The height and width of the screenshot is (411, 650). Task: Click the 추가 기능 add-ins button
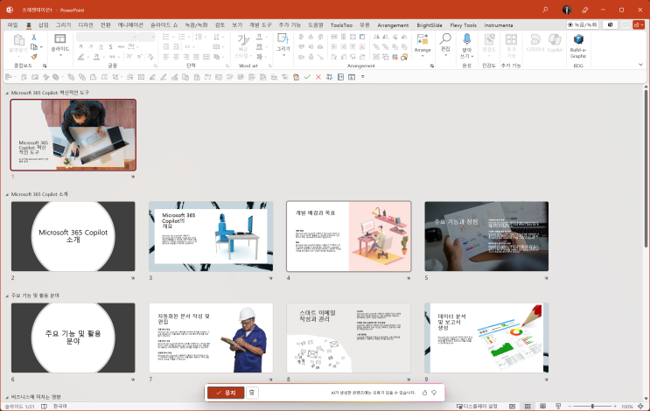tap(511, 46)
